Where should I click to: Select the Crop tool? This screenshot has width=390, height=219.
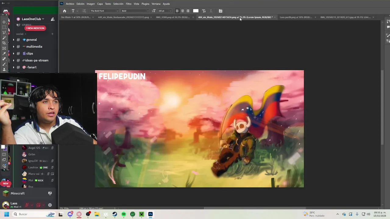tap(4, 43)
